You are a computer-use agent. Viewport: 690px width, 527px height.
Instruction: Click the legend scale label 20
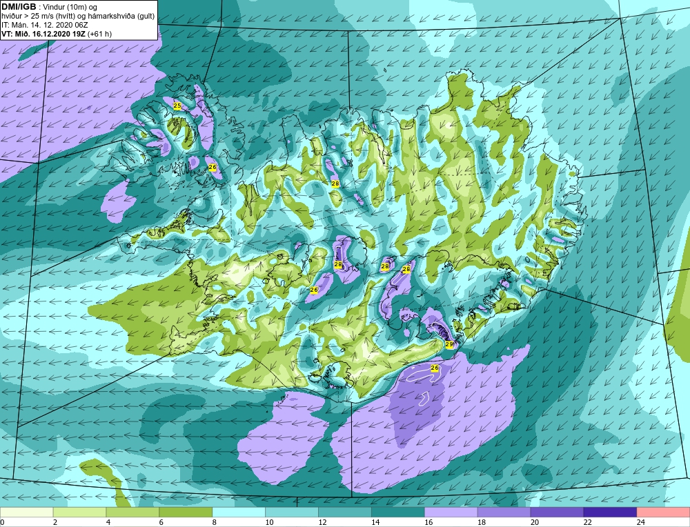tap(535, 523)
